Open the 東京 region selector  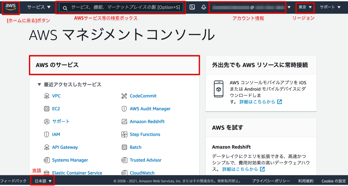tap(305, 7)
